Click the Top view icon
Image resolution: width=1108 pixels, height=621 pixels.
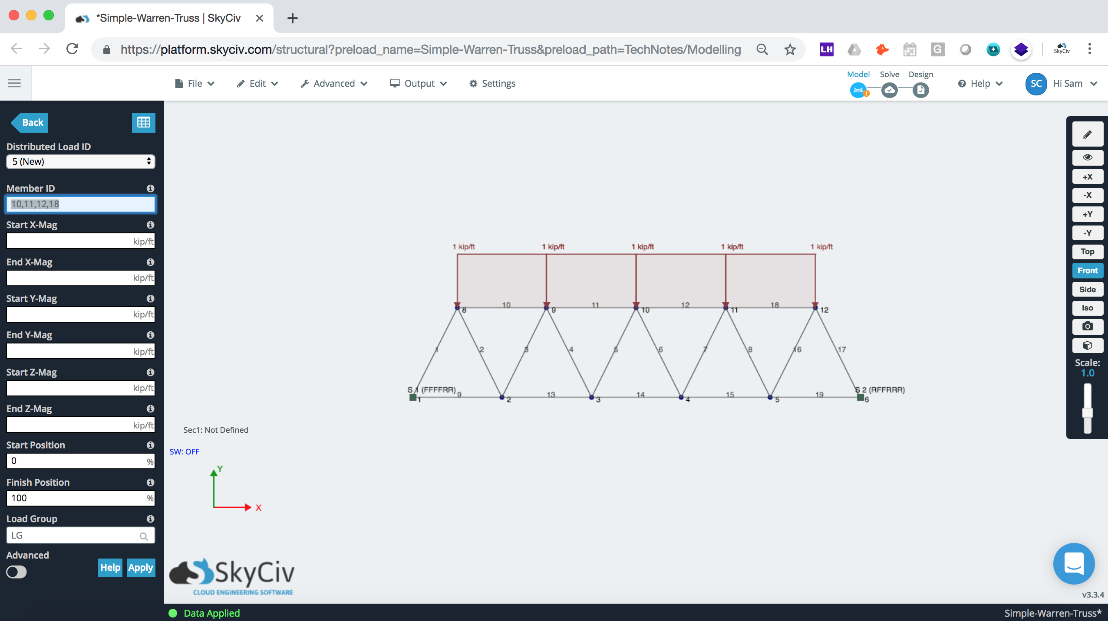[x=1088, y=251]
